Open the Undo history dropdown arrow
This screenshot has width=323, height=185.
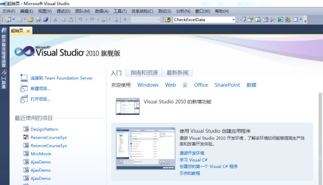[x=87, y=20]
